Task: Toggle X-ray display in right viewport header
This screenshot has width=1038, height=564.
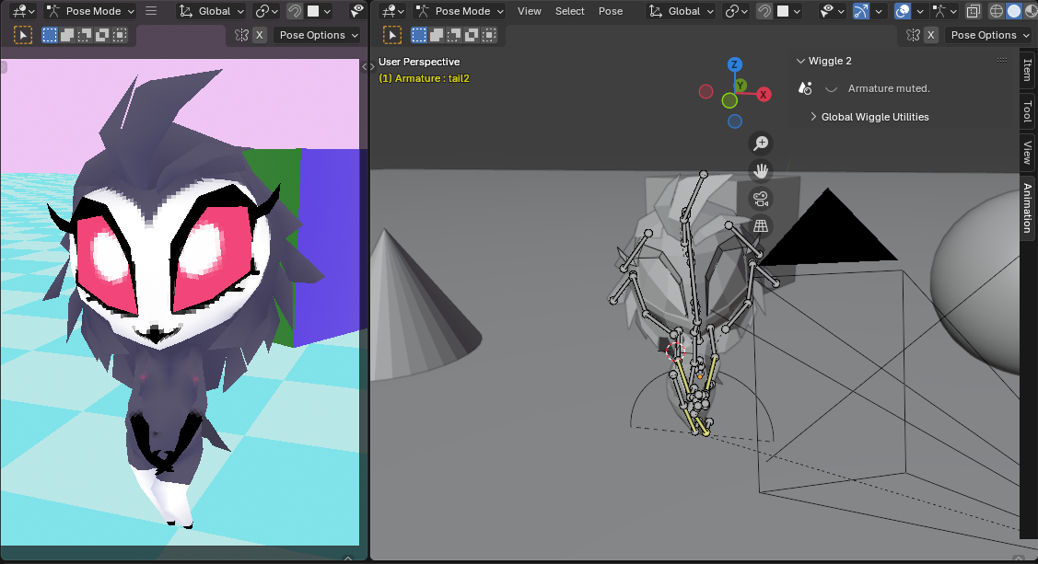Action: pos(974,11)
